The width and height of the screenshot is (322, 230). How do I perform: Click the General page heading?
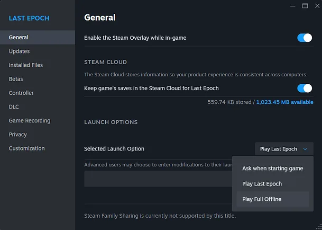100,17
